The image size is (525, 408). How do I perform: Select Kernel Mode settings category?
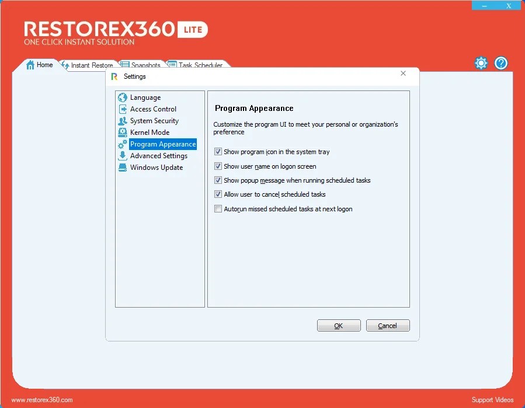(x=149, y=132)
